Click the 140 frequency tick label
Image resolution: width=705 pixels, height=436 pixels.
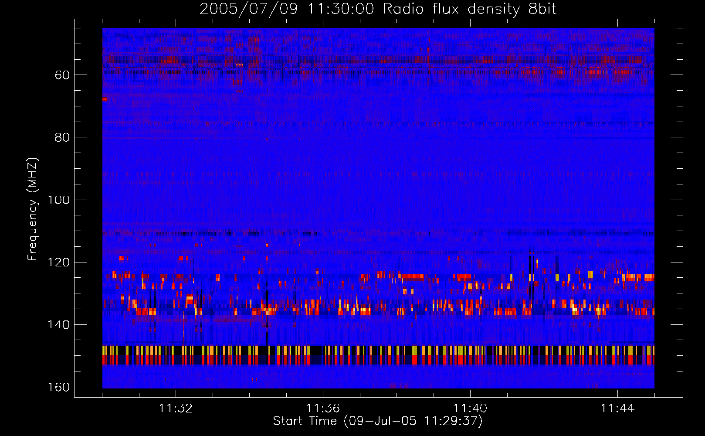(x=59, y=325)
